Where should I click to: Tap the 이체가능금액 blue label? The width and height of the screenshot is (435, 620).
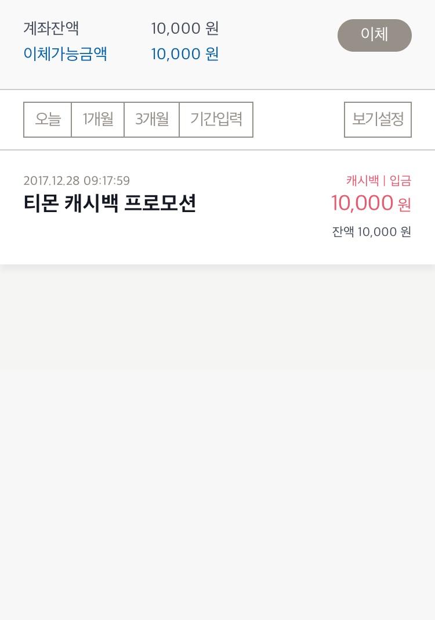pos(65,54)
